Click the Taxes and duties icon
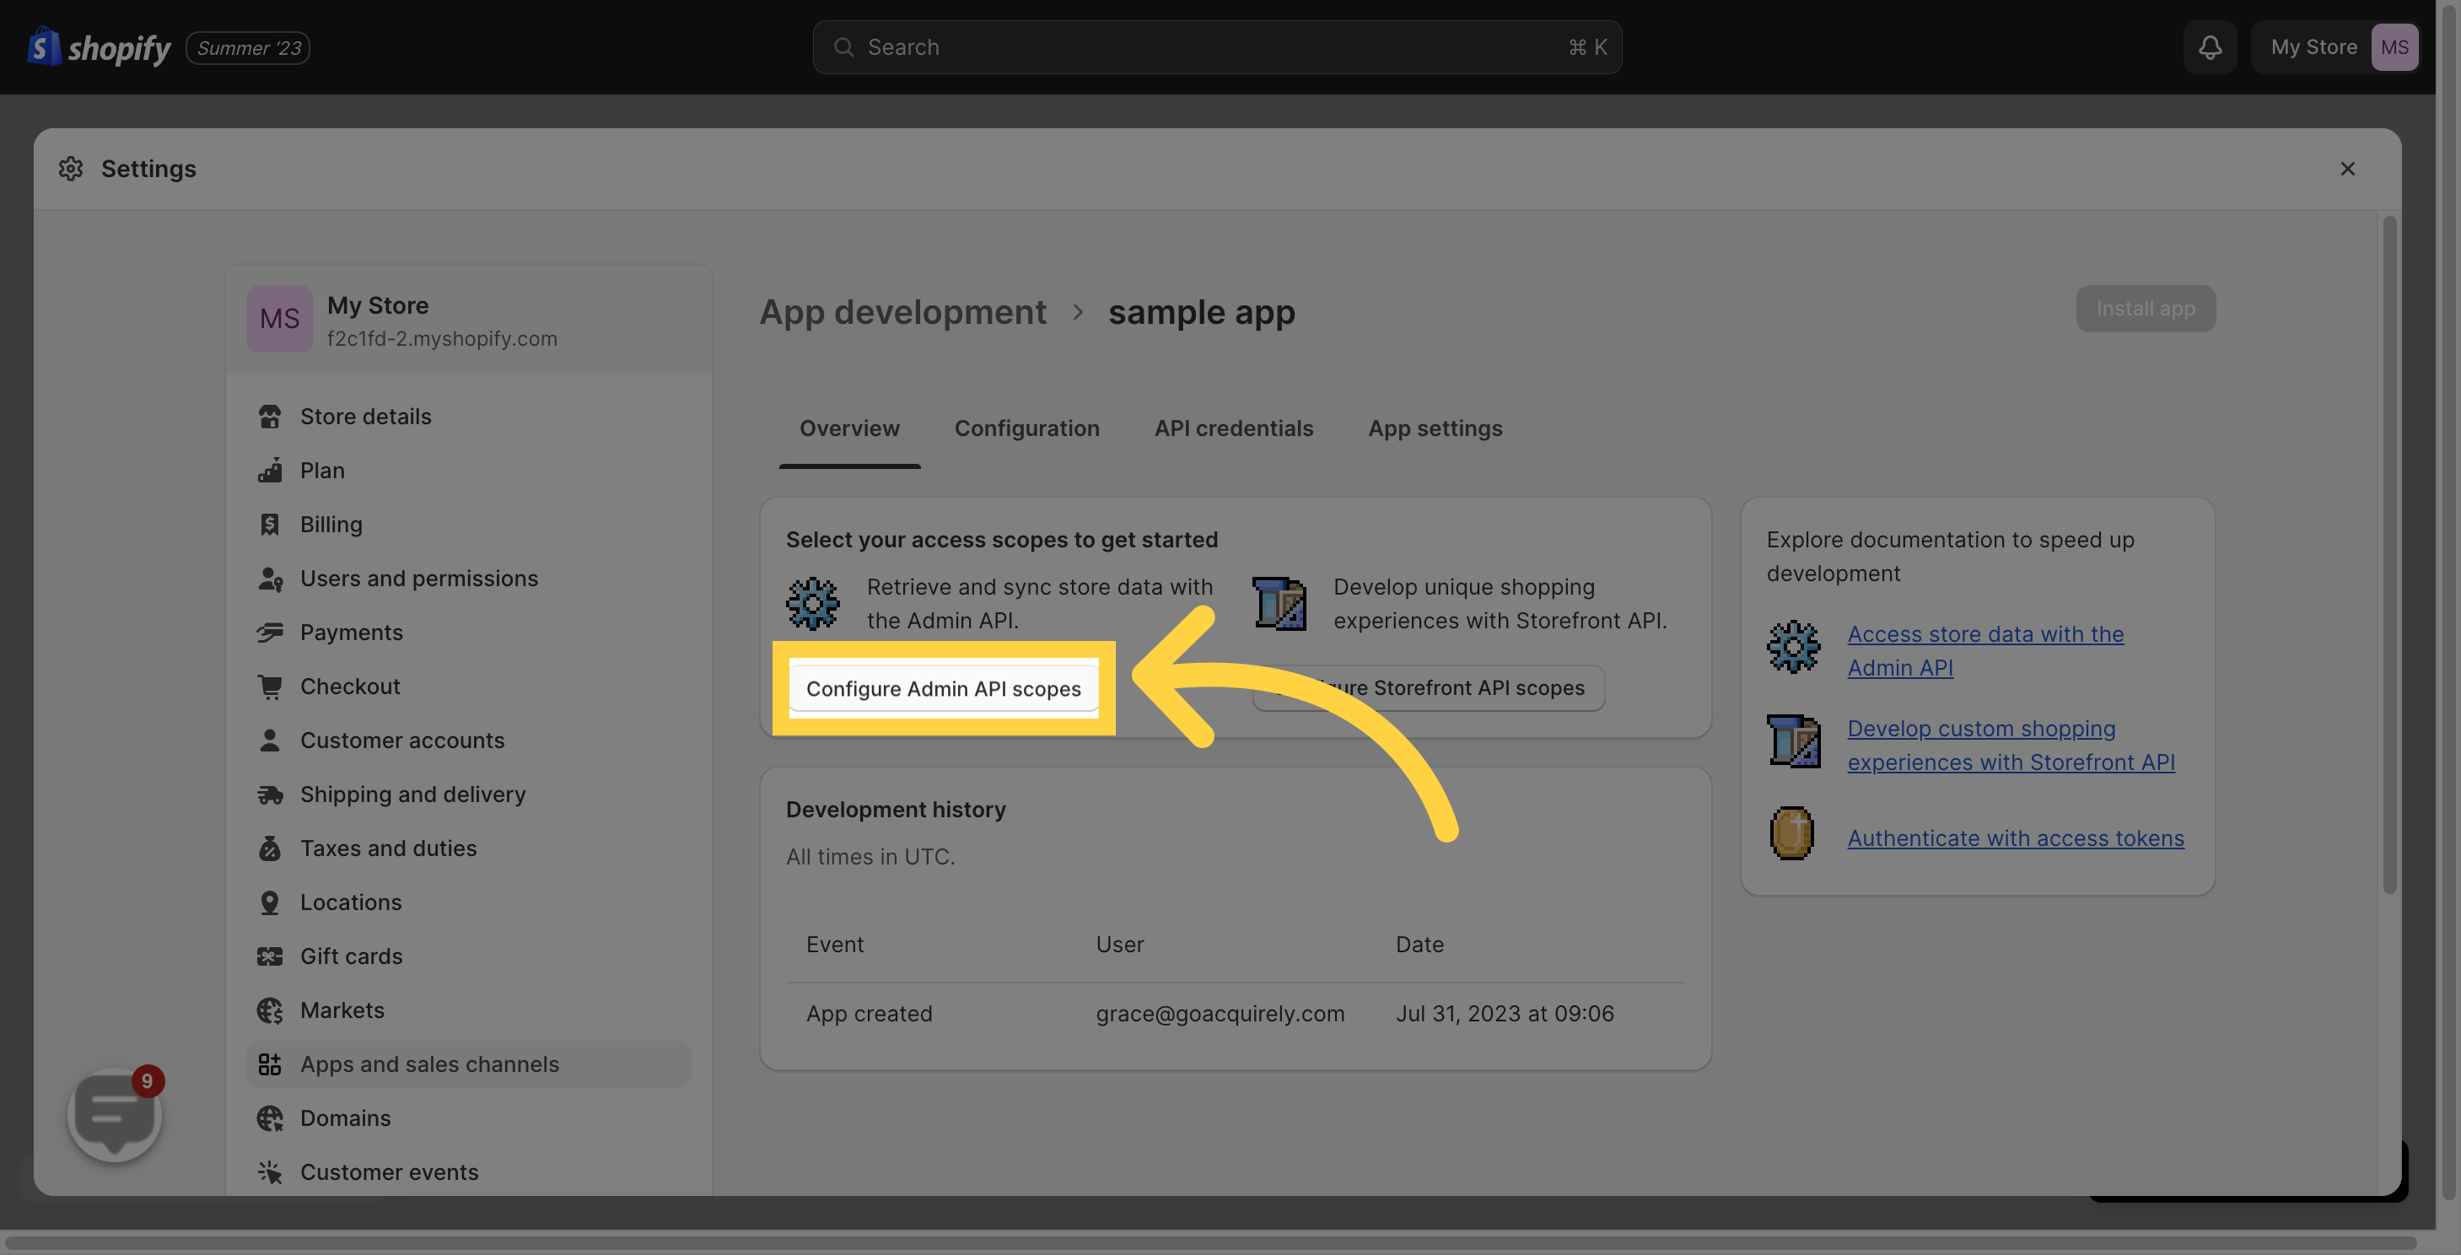The image size is (2461, 1255). pos(269,848)
